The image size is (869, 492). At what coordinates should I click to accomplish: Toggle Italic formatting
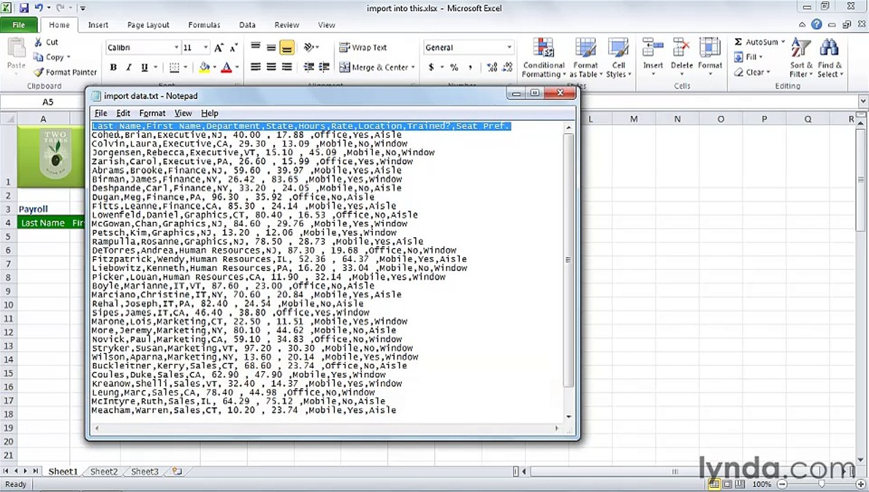(129, 68)
